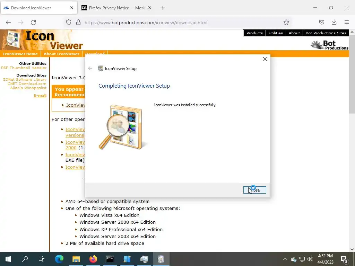
Task: Open Firefox downloads panel
Action: 334,23
